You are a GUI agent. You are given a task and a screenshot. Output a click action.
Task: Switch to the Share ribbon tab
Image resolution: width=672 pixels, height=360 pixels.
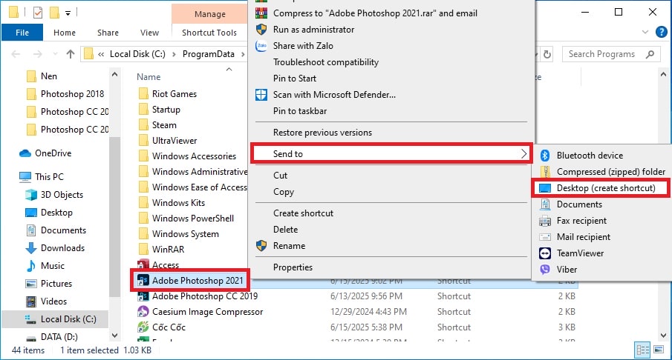click(108, 33)
